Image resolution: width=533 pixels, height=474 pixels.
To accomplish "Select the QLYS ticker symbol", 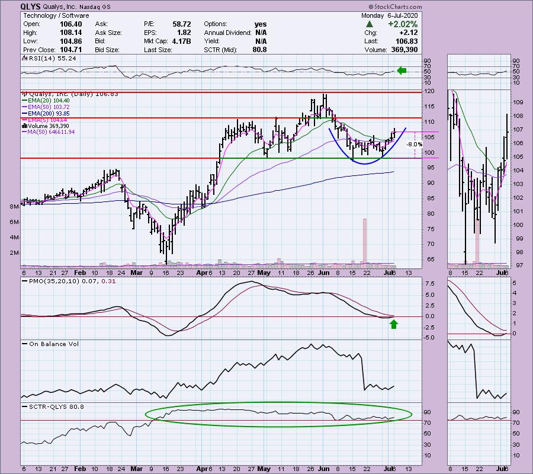I will click(x=30, y=7).
